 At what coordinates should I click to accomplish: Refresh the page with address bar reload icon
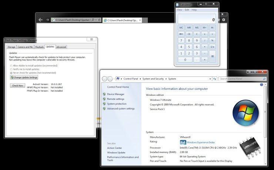tap(99, 20)
